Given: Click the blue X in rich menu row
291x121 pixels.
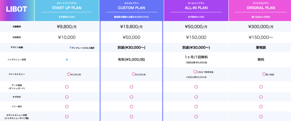Looking at the screenshot, I should pyautogui.click(x=67, y=59).
